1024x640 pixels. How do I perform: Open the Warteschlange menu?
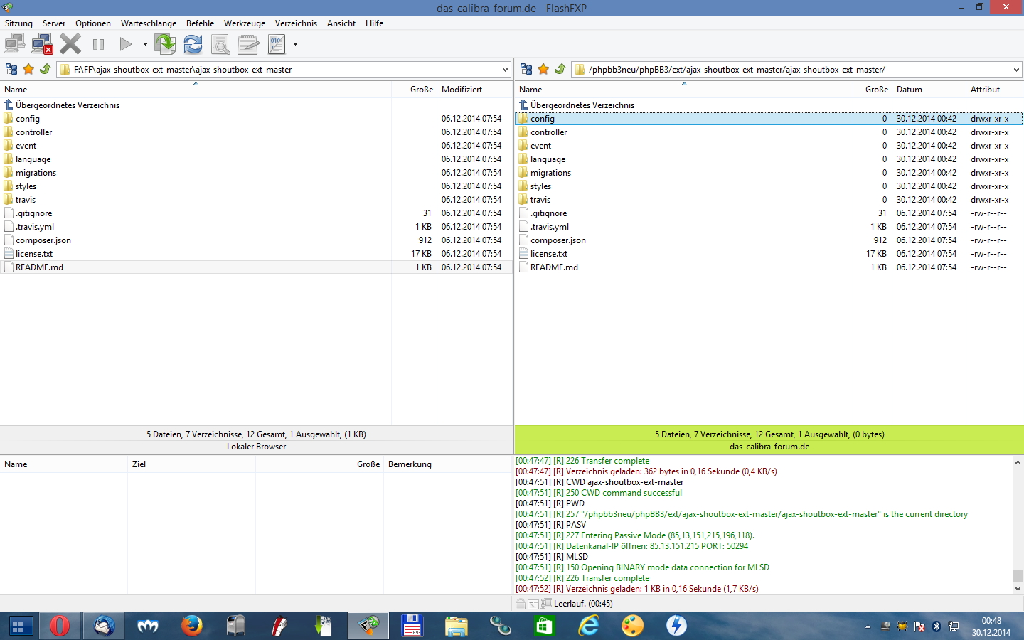pos(149,23)
